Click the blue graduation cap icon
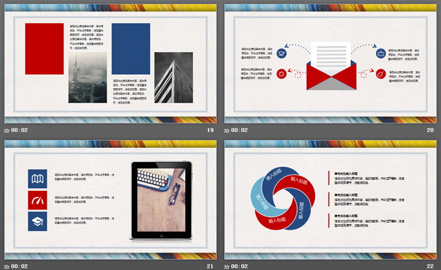The image size is (441, 270). pyautogui.click(x=37, y=221)
